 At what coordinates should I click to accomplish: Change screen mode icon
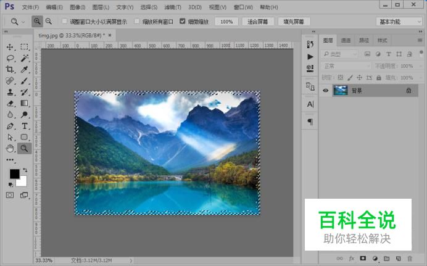[24, 195]
